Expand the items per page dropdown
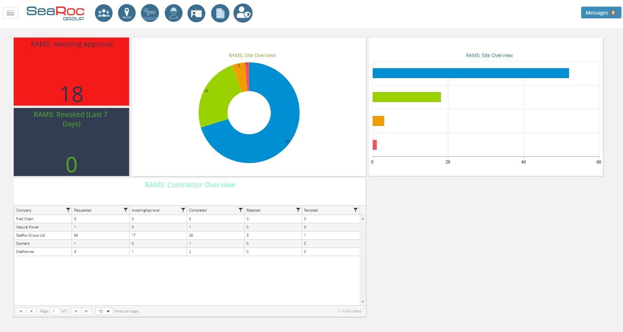 coord(104,311)
